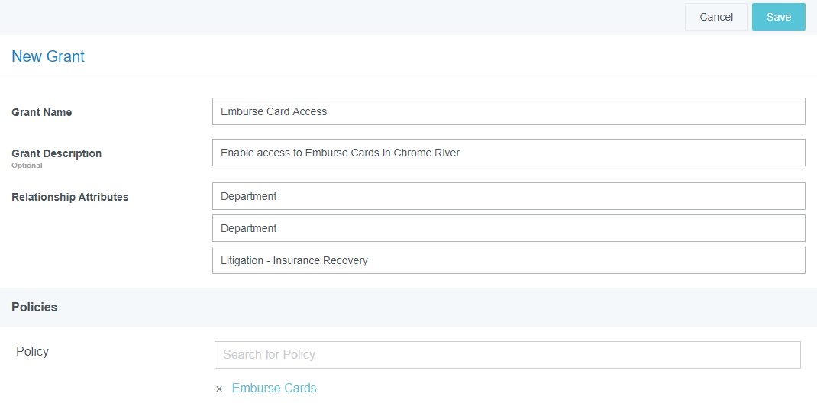Click the Optional hint under Grant Description
The width and height of the screenshot is (817, 416).
(x=27, y=166)
